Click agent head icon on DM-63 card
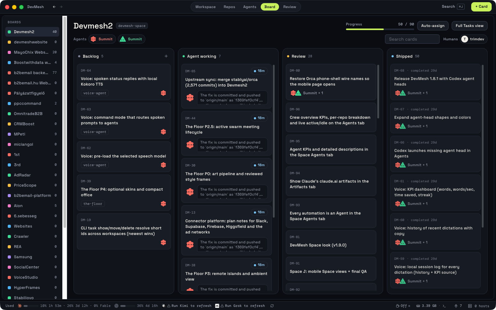496x310 pixels. click(x=163, y=132)
